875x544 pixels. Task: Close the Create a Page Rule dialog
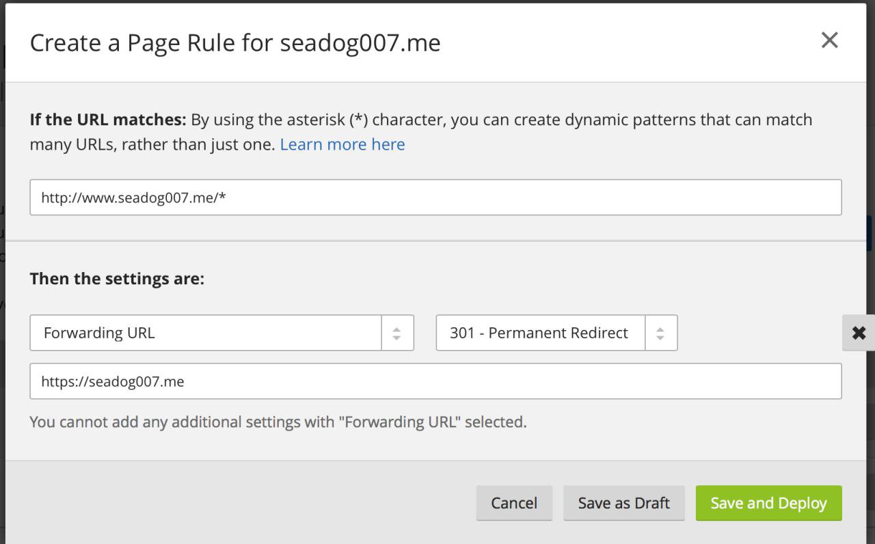click(x=829, y=41)
